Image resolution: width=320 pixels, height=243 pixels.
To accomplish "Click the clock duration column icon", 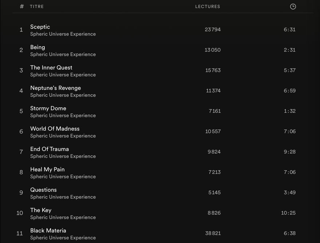I will click(293, 7).
